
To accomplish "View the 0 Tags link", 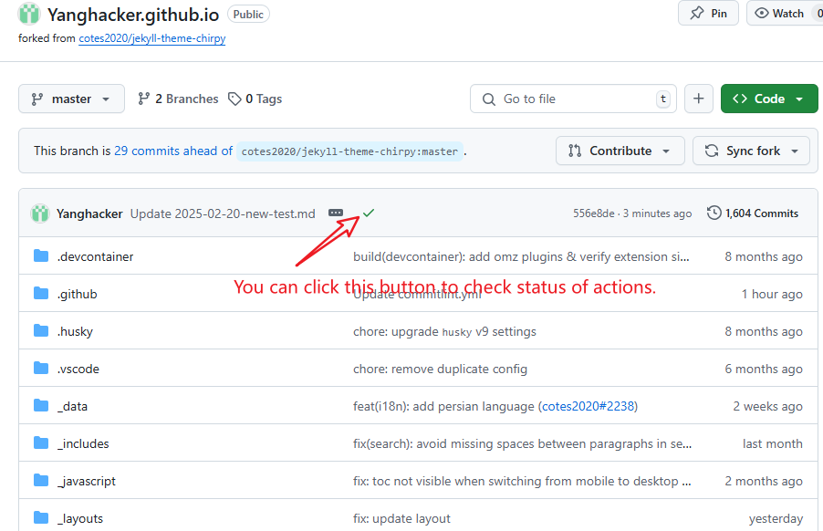I will pyautogui.click(x=255, y=99).
